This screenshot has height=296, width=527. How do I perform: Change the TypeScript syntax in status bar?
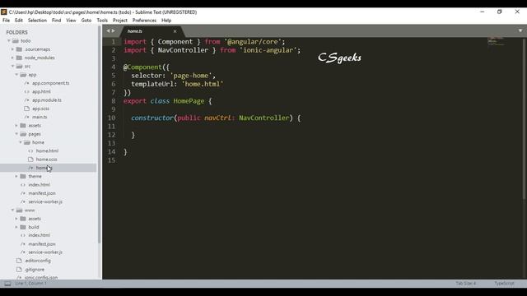pyautogui.click(x=504, y=284)
